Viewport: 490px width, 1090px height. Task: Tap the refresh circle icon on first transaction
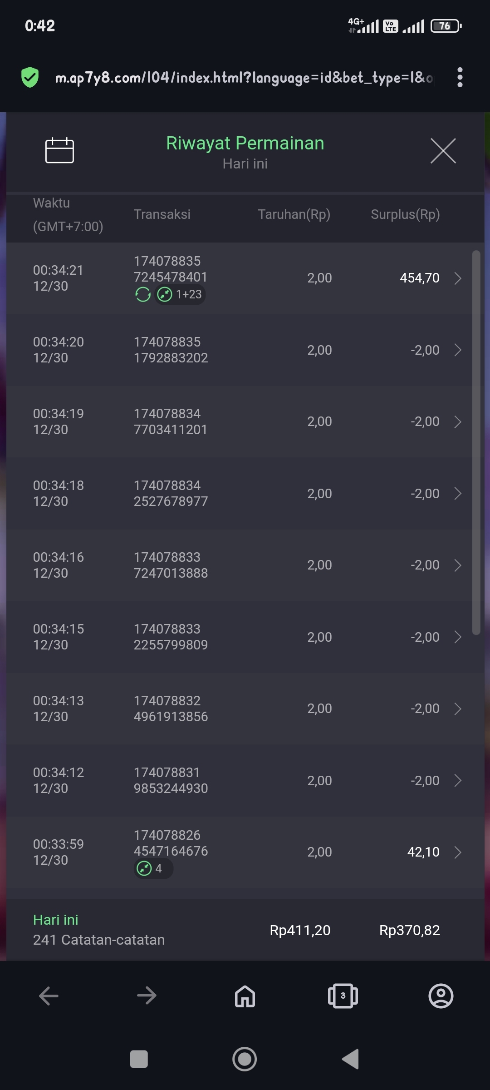pos(143,295)
